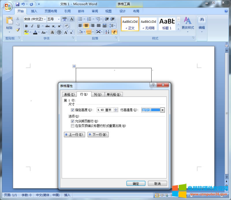Disable 允许跨页断行 option
The width and height of the screenshot is (231, 200).
coord(72,121)
